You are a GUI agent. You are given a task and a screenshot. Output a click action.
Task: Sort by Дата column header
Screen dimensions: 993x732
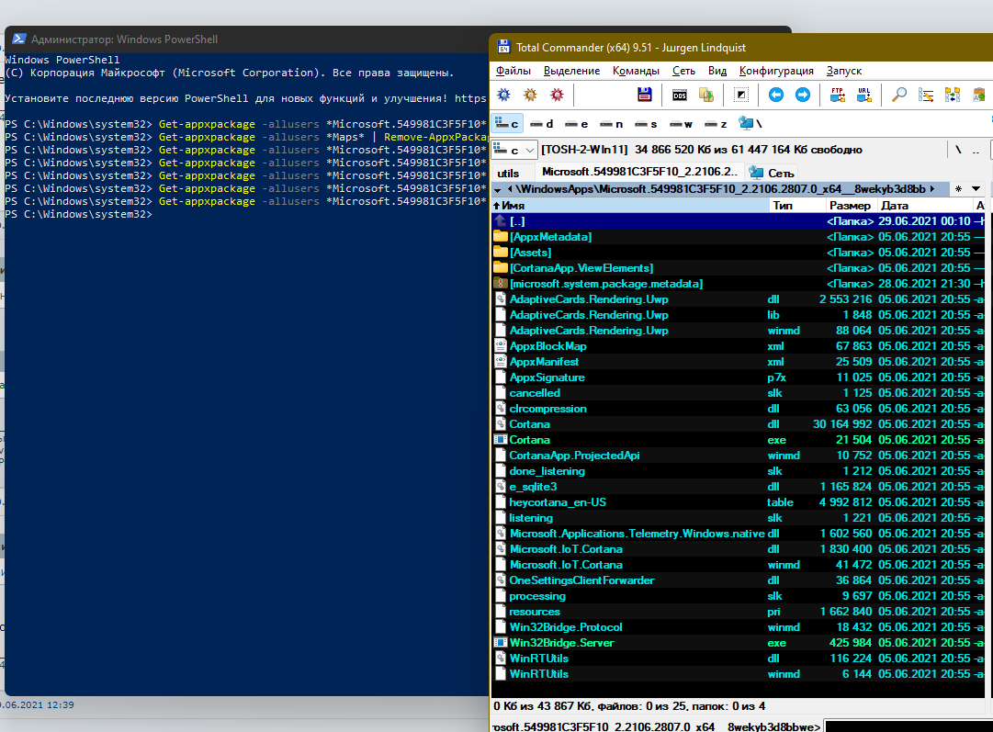point(925,205)
